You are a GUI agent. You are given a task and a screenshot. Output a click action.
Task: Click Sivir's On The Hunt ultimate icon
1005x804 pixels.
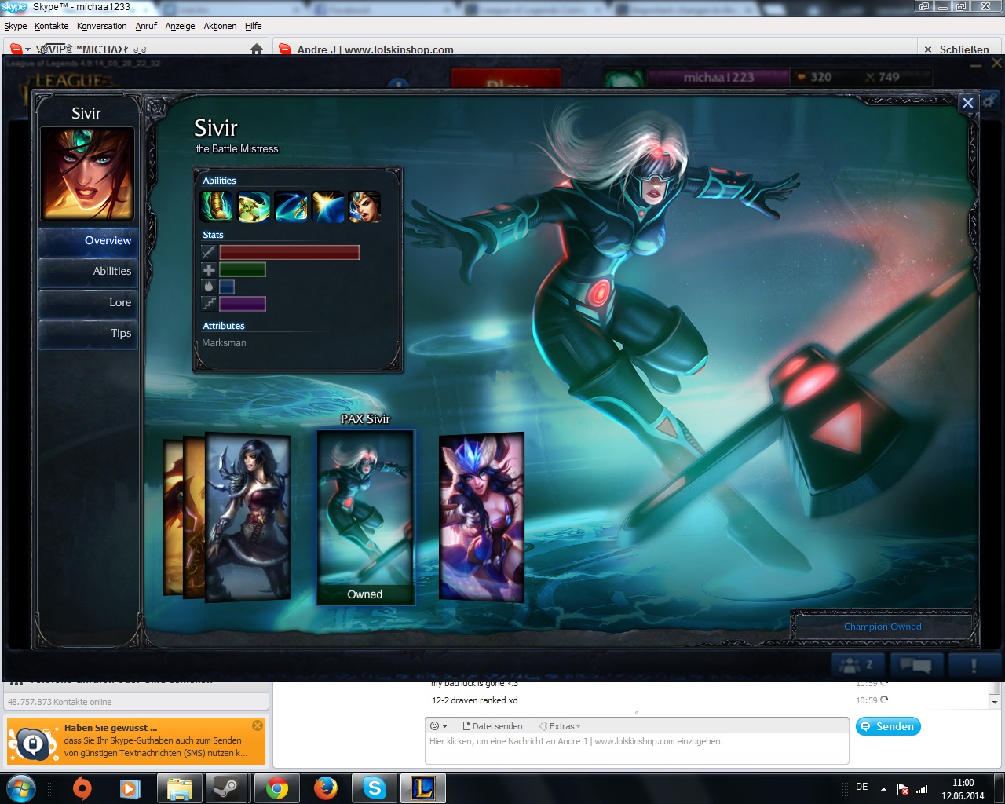point(364,206)
